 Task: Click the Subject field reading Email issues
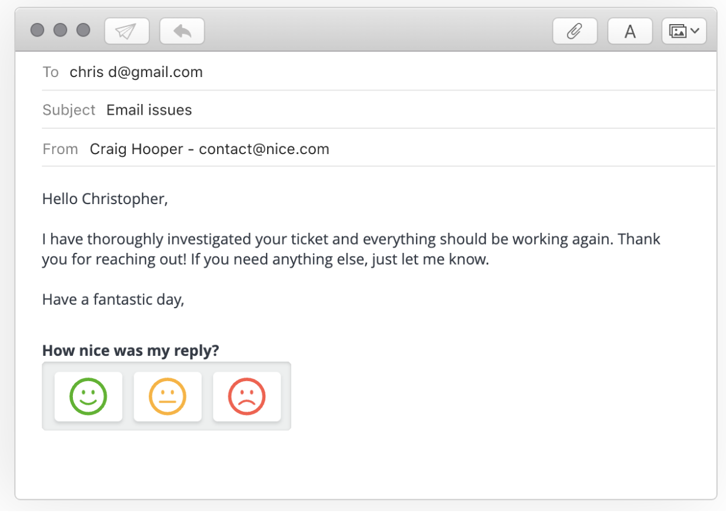[x=149, y=110]
